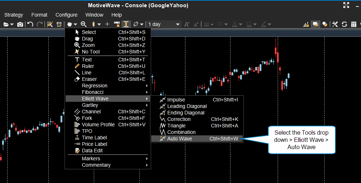
Task: Choose Fibonacci in the tools menu
Action: tap(93, 92)
